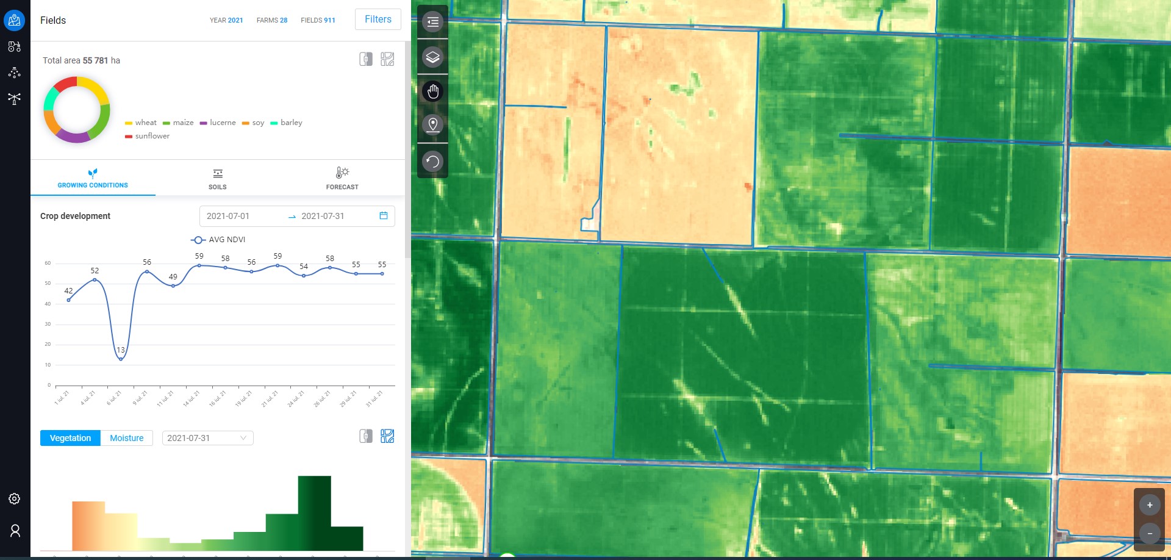Viewport: 1171px width, 560px height.
Task: Open the 2021-07-31 date dropdown
Action: coord(207,438)
